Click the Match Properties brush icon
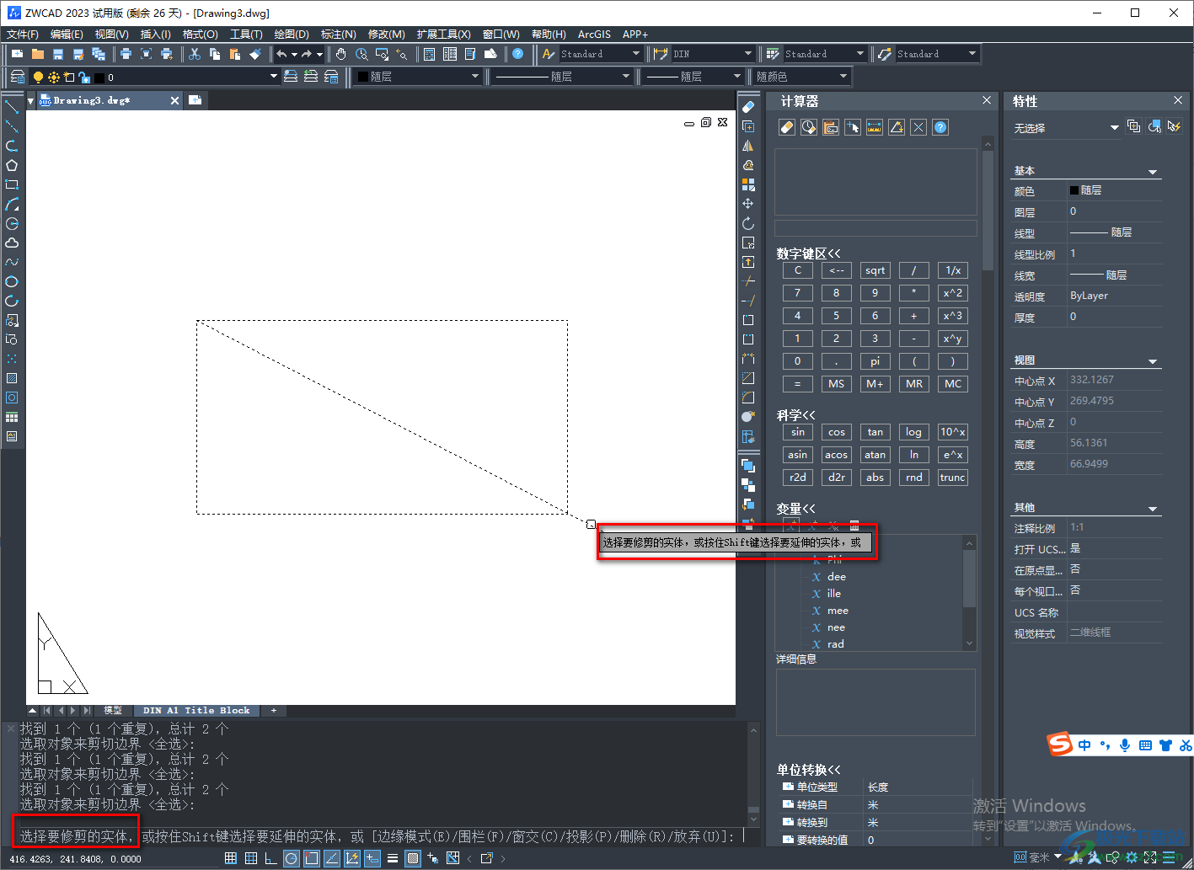The width and height of the screenshot is (1194, 870). click(x=255, y=54)
